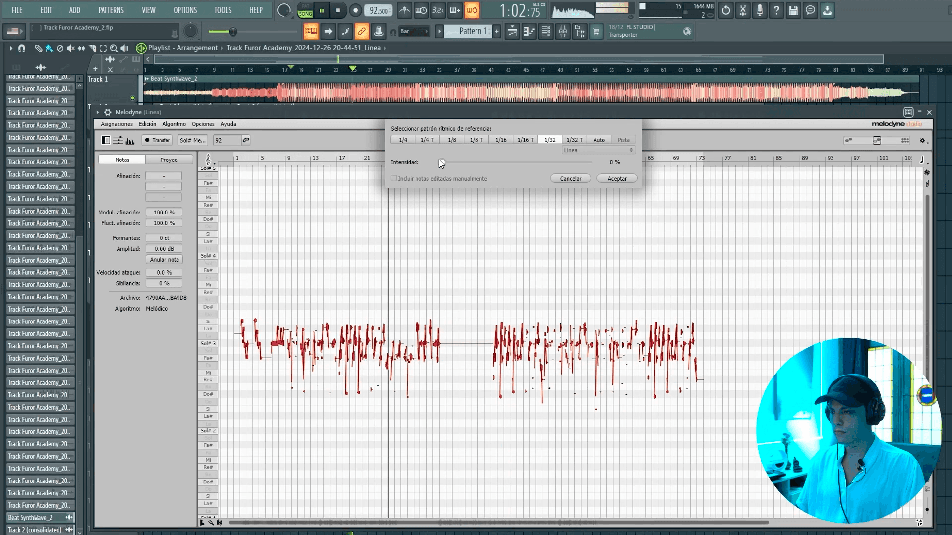This screenshot has width=952, height=535.
Task: Click the Melodyne sound editor bars icon
Action: [130, 141]
